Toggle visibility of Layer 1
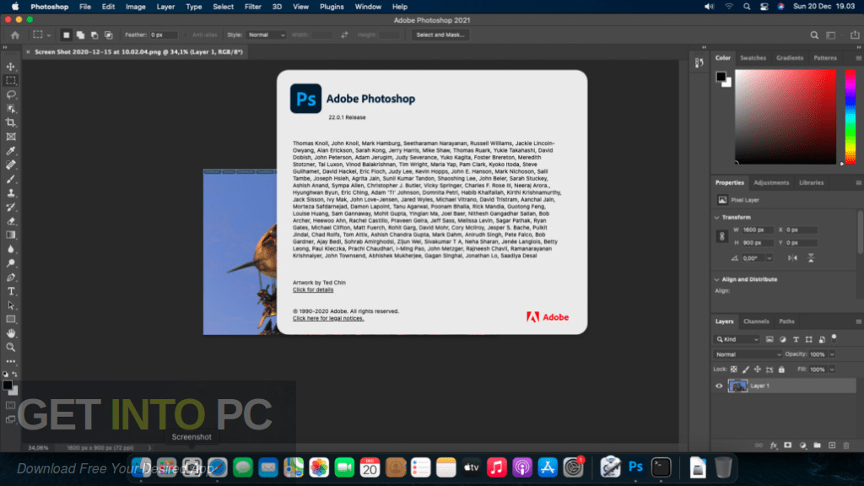864x486 pixels. click(719, 386)
